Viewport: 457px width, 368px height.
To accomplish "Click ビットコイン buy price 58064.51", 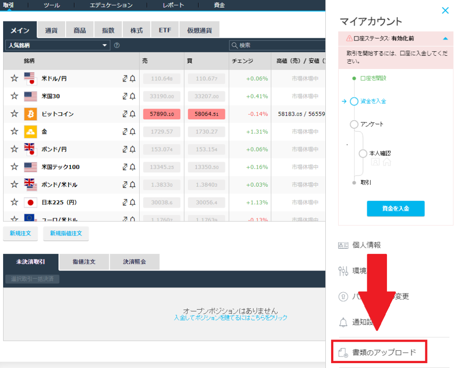I will coord(207,114).
